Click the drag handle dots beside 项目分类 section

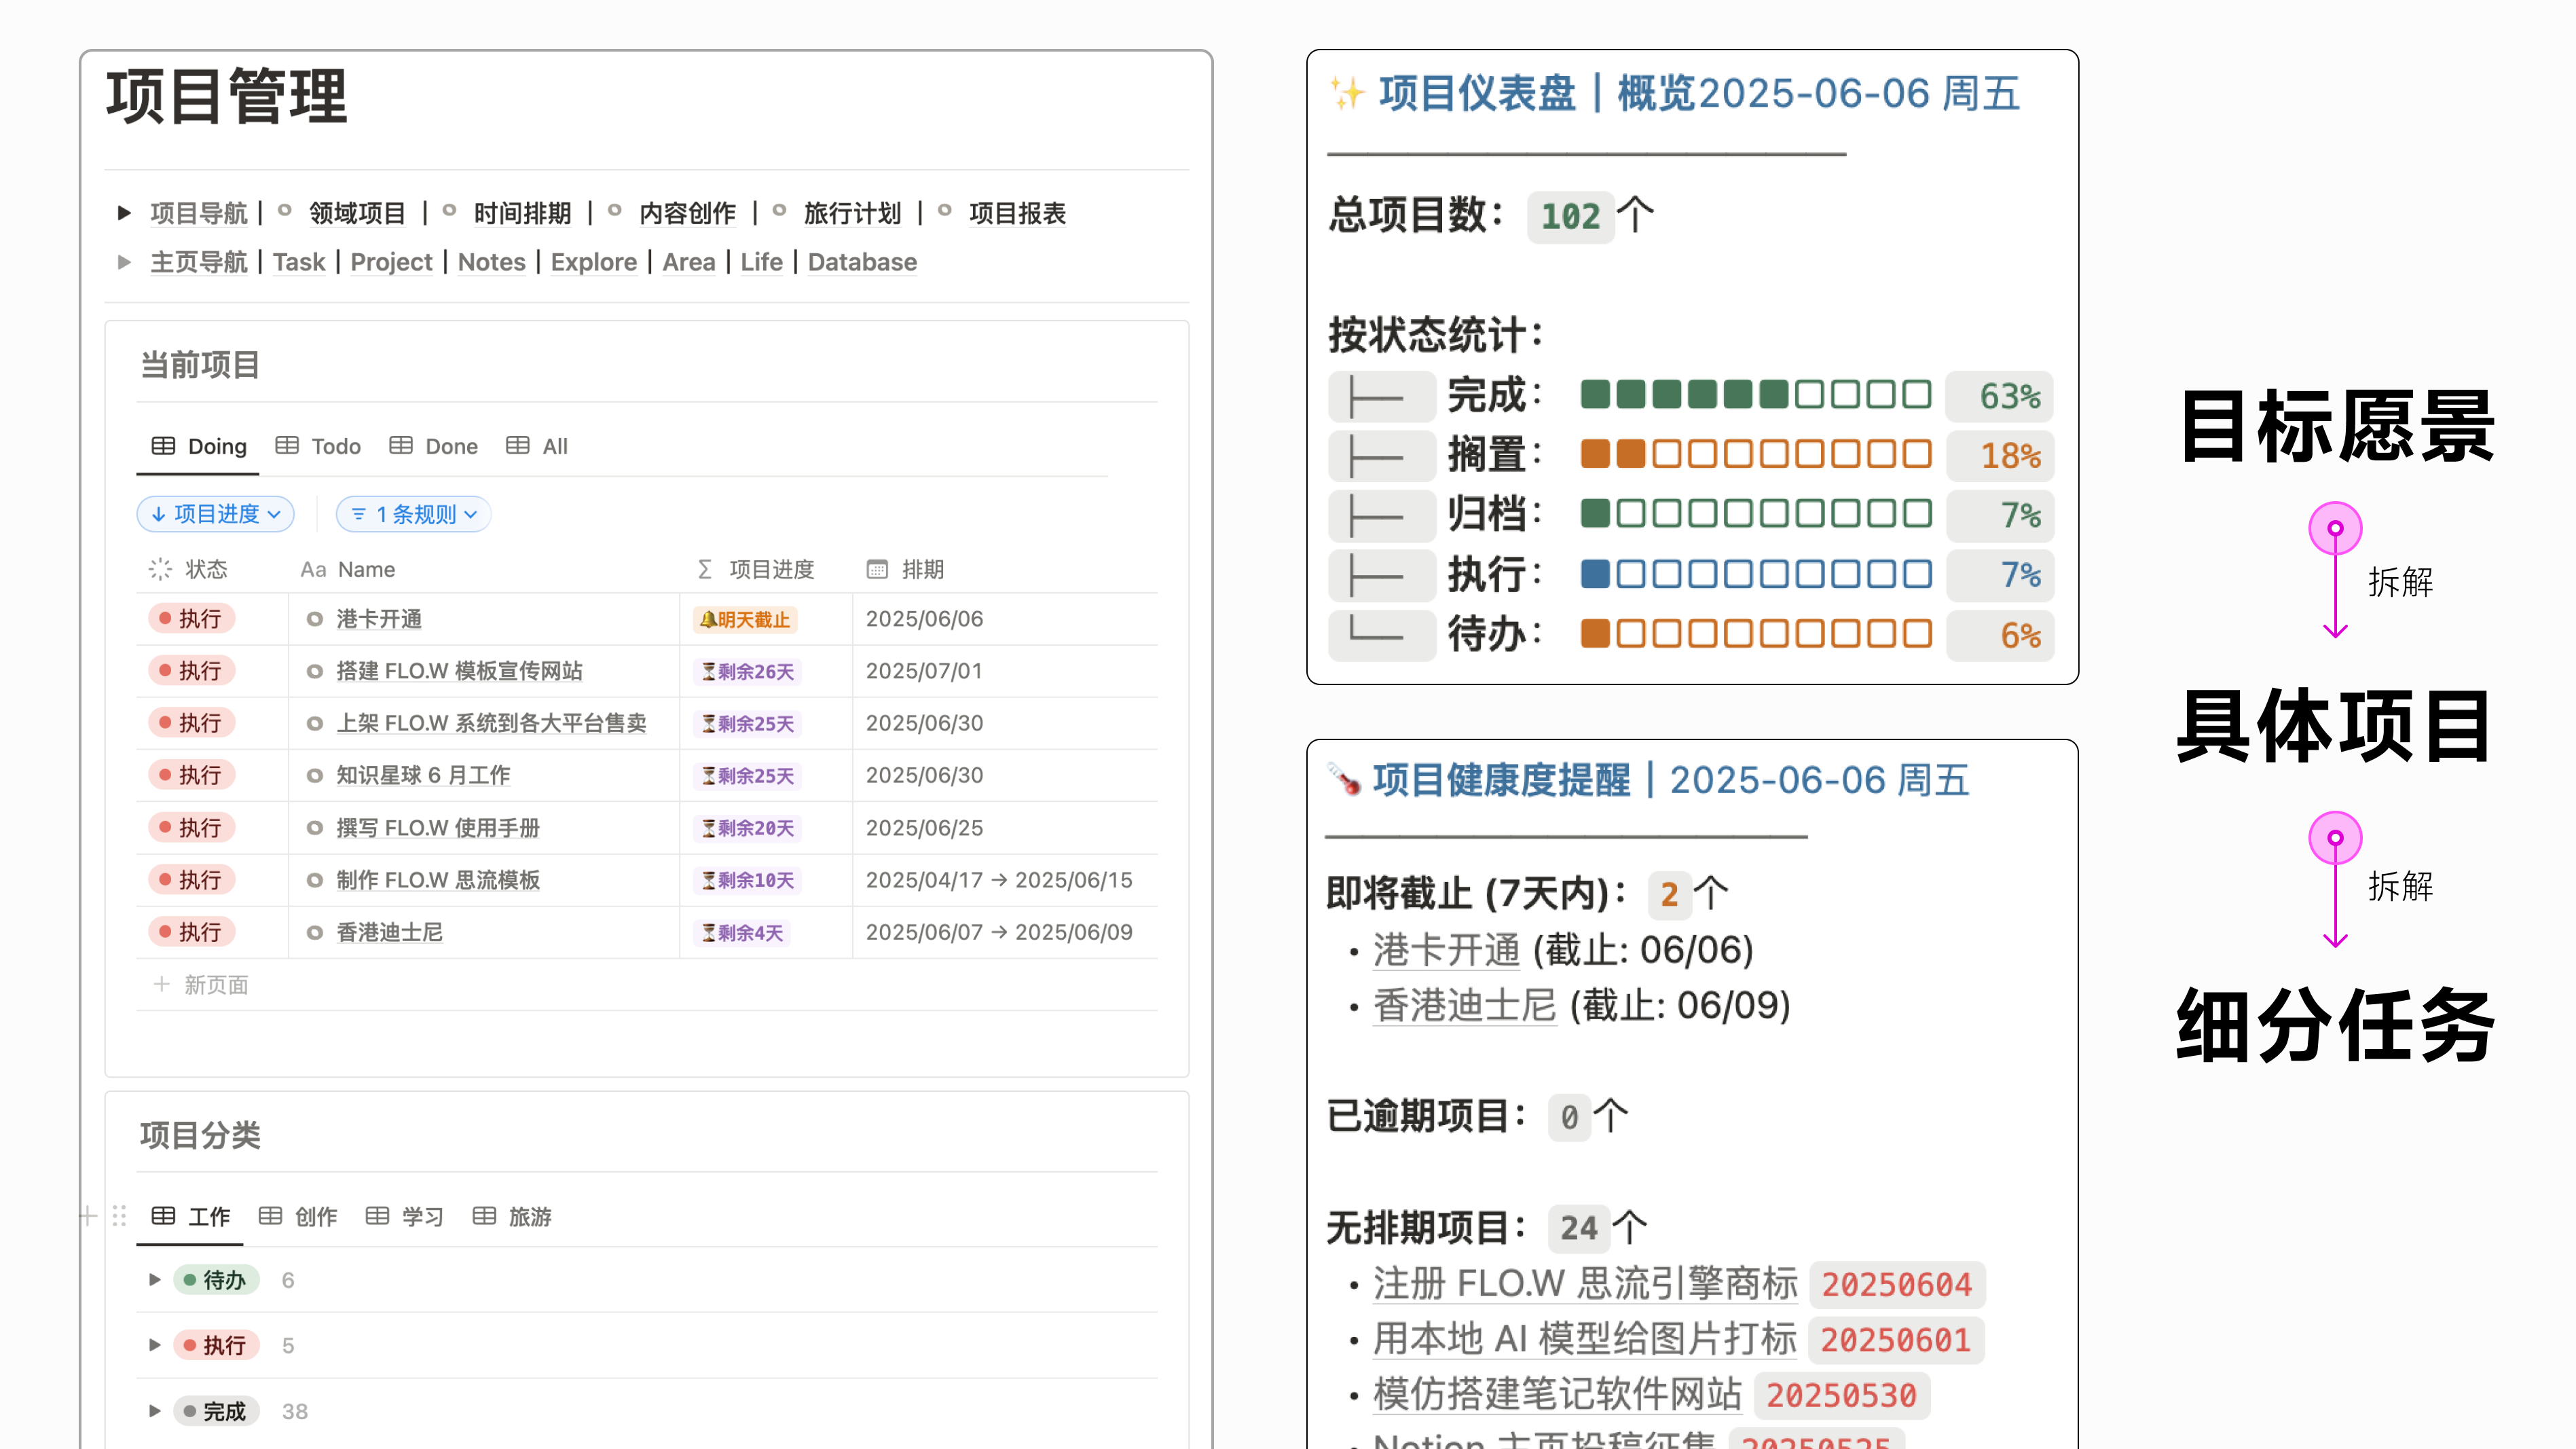120,1216
